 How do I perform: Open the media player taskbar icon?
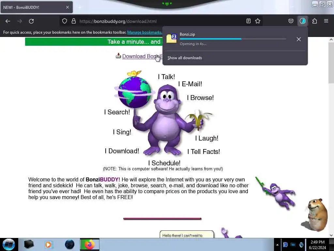point(48,244)
